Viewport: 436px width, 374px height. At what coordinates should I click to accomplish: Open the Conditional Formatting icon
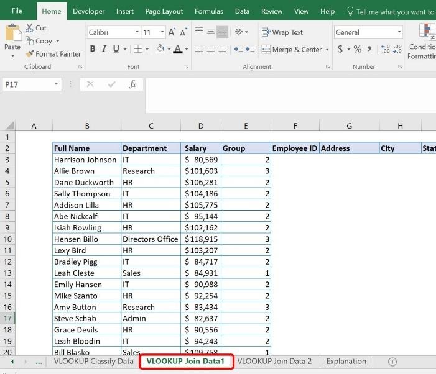427,30
